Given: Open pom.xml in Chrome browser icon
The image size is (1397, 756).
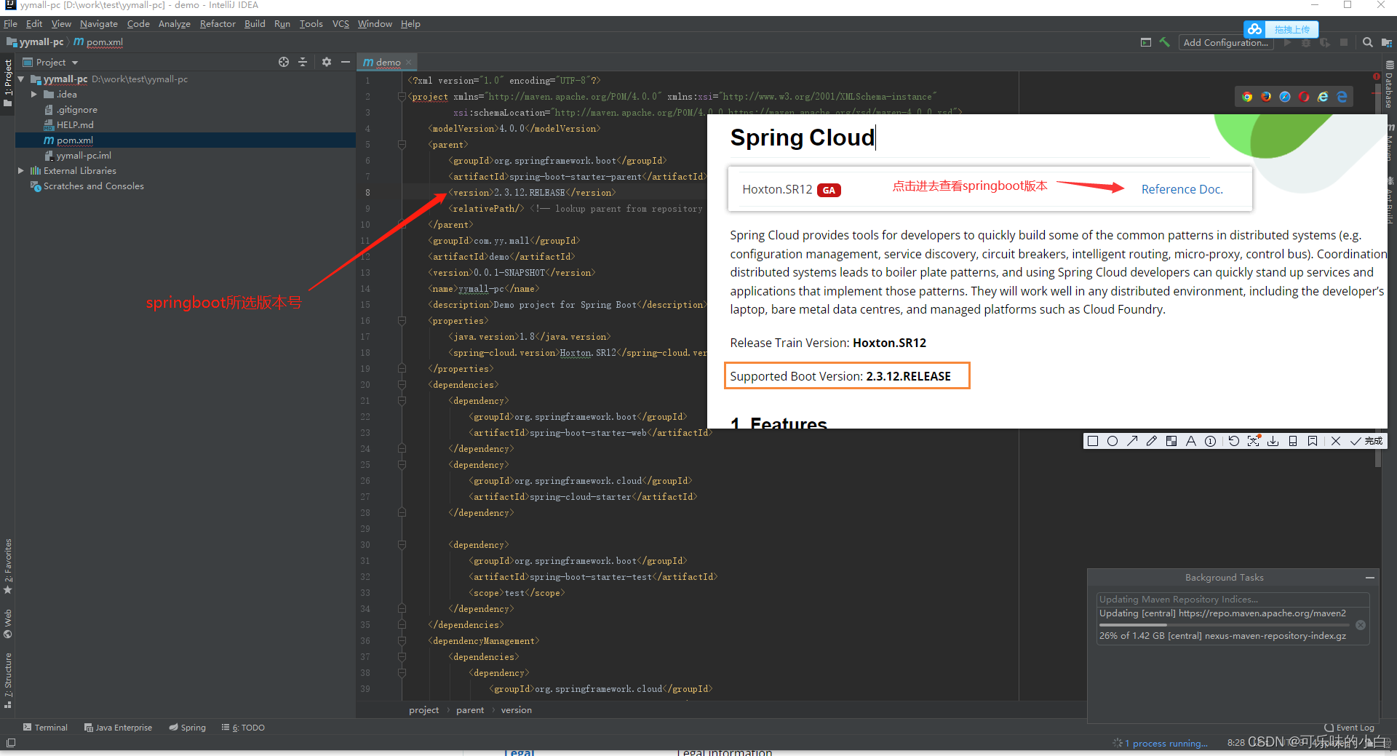Looking at the screenshot, I should pyautogui.click(x=1247, y=97).
